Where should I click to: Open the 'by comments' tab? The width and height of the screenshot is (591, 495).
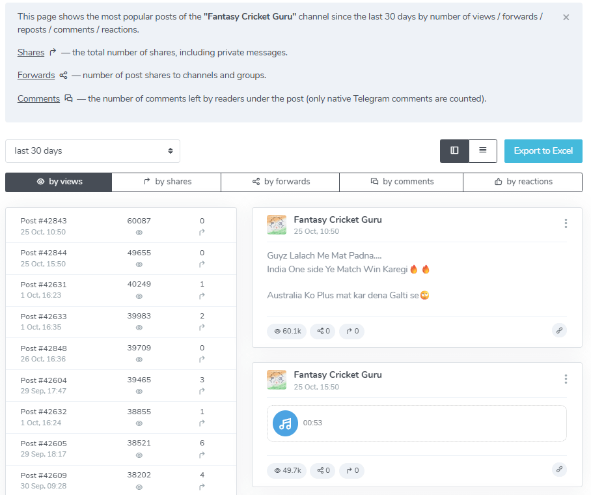tap(401, 182)
